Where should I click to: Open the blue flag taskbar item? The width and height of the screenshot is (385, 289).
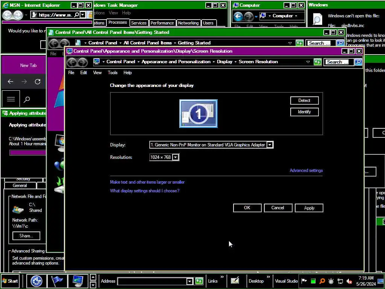[x=57, y=281]
